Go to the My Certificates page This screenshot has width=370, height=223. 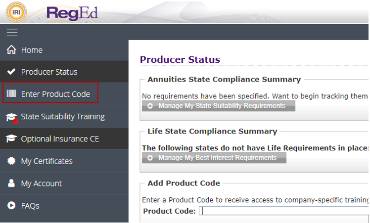click(46, 161)
